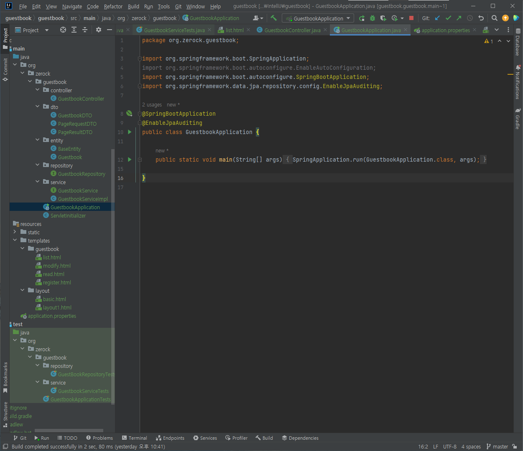The height and width of the screenshot is (451, 523).
Task: Click the read-only lock icon in the status bar
Action: pos(515,446)
